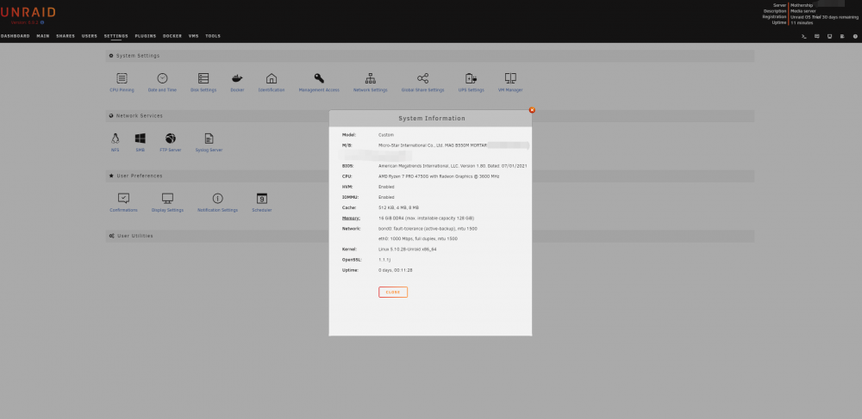Click the help question mark icon

tap(855, 36)
